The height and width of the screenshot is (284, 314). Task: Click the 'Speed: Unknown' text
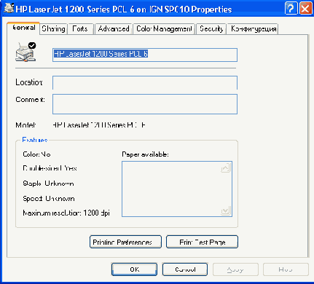(49, 198)
